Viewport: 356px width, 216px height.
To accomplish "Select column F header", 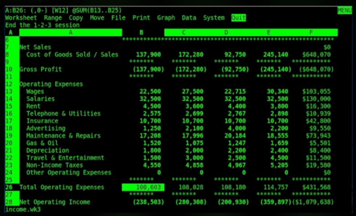I will coord(311,32).
